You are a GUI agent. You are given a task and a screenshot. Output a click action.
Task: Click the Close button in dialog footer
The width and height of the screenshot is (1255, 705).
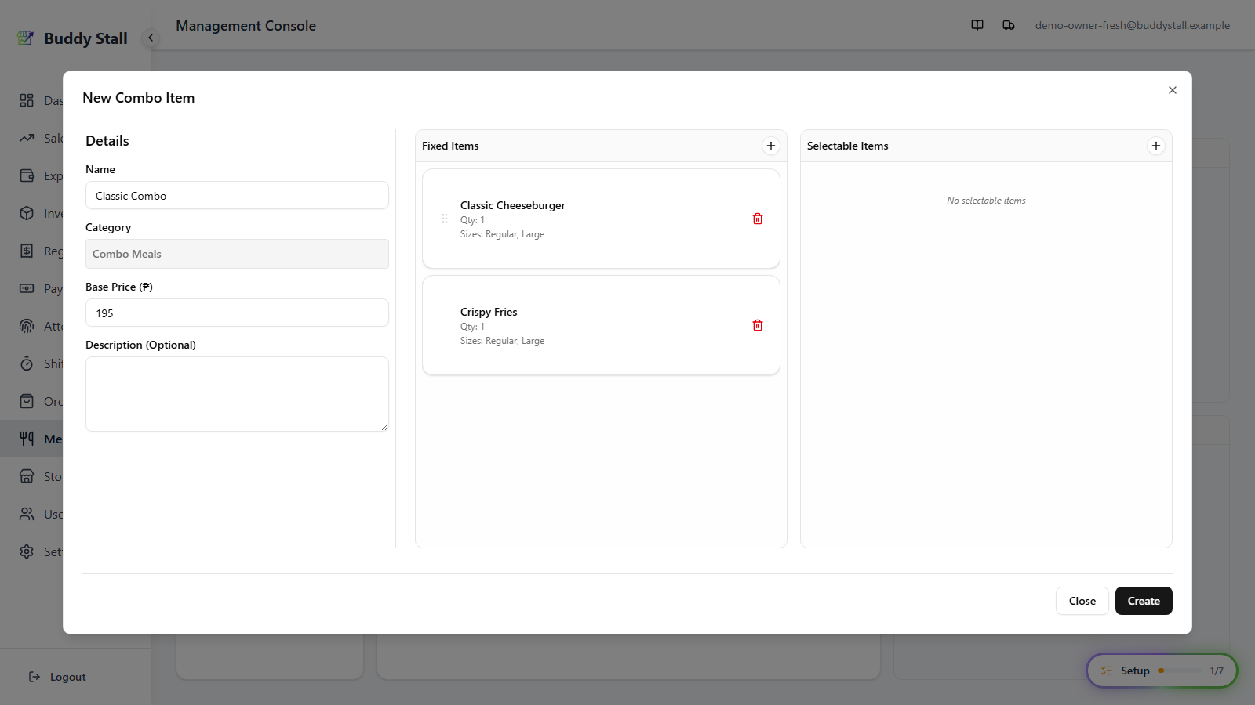[1082, 601]
